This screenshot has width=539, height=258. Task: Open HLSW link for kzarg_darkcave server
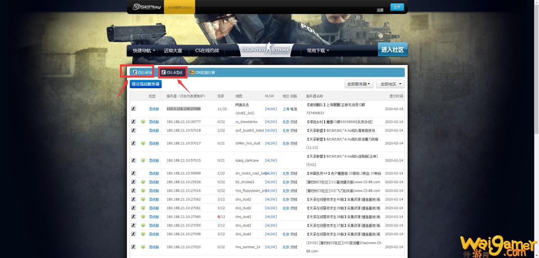click(271, 161)
